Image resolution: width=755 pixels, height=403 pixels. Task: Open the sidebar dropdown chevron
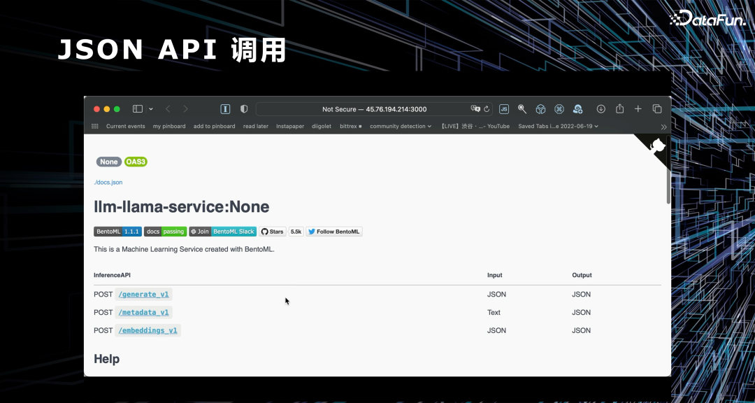(x=151, y=109)
